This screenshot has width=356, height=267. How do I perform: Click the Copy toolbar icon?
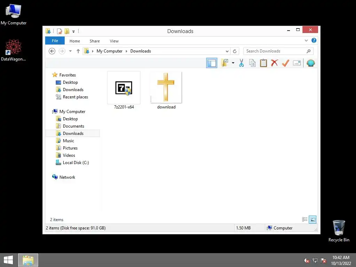(252, 63)
